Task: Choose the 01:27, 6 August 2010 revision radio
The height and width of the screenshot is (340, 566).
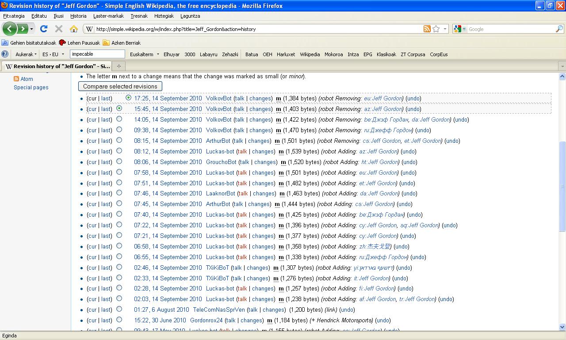Action: (119, 309)
